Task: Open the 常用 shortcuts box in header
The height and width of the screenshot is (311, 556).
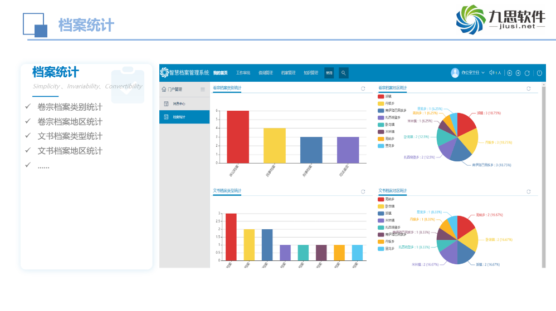Action: coord(329,73)
